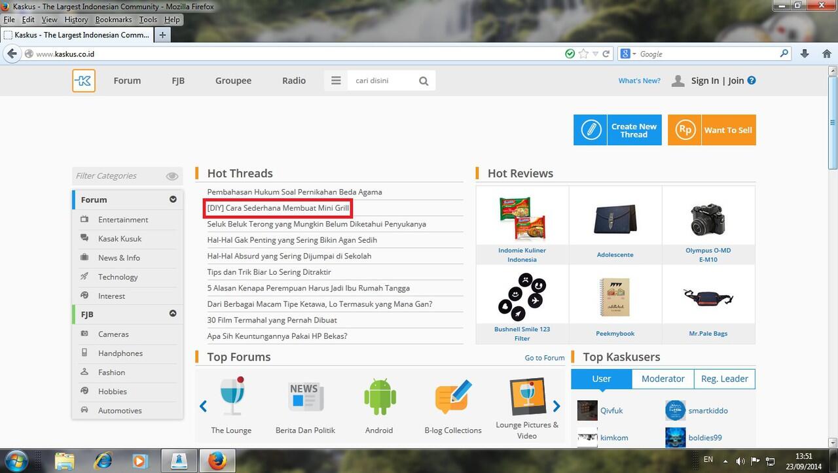Viewport: 838px width, 473px height.
Task: Open user Qivfuk profile link
Action: (x=611, y=410)
